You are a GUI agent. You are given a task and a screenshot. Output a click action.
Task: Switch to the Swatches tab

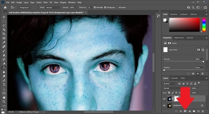coord(174,14)
